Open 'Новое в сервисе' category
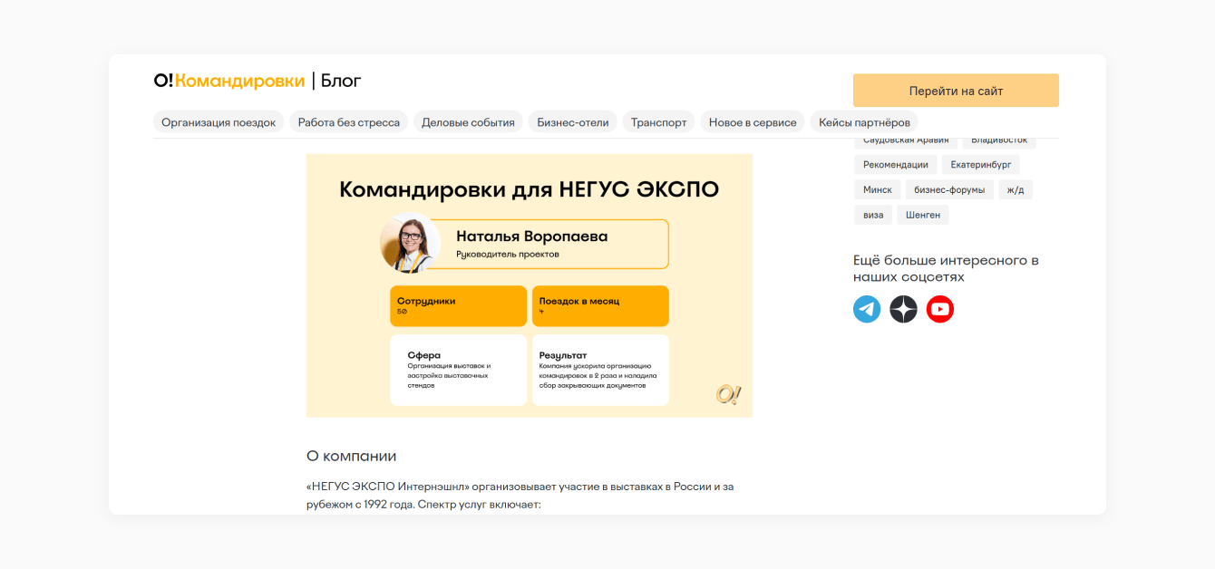The image size is (1215, 569). 753,121
